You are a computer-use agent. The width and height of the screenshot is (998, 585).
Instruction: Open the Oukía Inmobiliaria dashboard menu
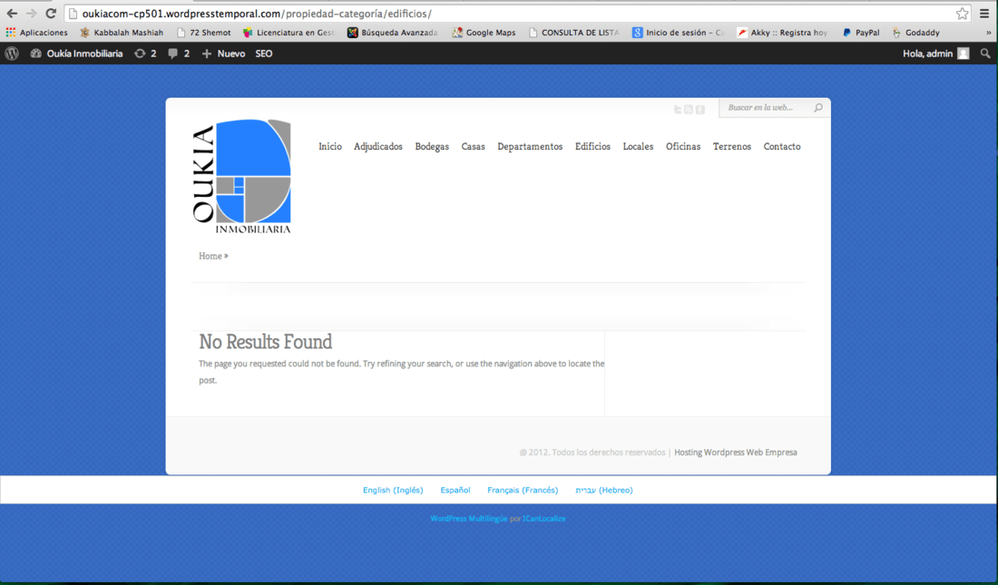click(76, 54)
